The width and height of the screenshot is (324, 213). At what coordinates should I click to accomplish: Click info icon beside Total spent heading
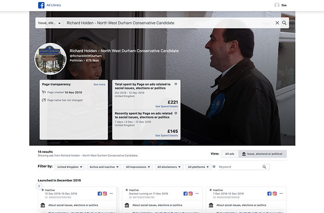(176, 84)
